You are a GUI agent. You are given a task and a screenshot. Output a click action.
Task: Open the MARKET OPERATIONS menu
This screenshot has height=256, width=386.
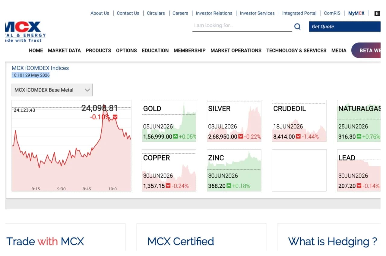(236, 51)
